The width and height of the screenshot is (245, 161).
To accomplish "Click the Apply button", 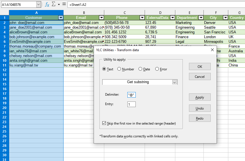I will pyautogui.click(x=200, y=97).
